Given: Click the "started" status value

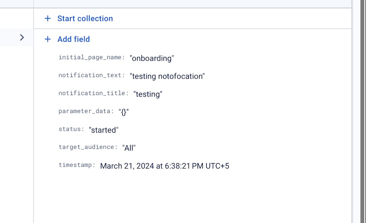Looking at the screenshot, I should (x=104, y=130).
